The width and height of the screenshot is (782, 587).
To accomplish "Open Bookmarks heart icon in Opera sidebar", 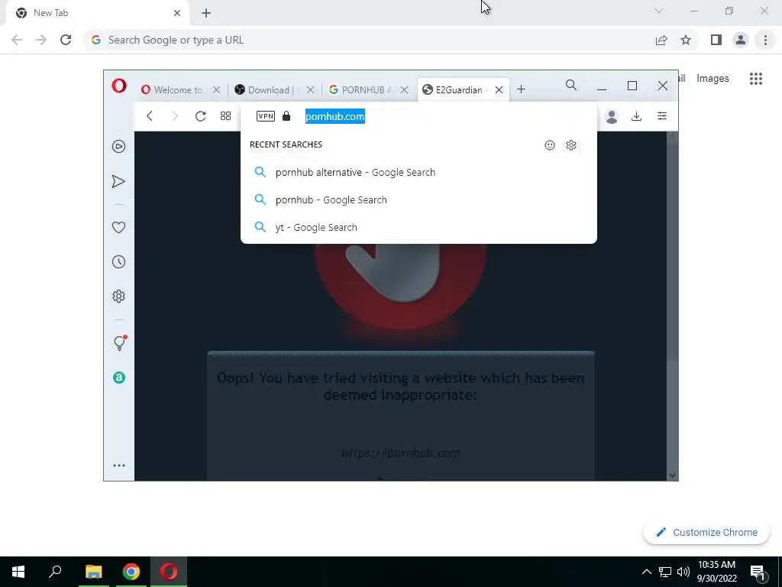I will 118,227.
